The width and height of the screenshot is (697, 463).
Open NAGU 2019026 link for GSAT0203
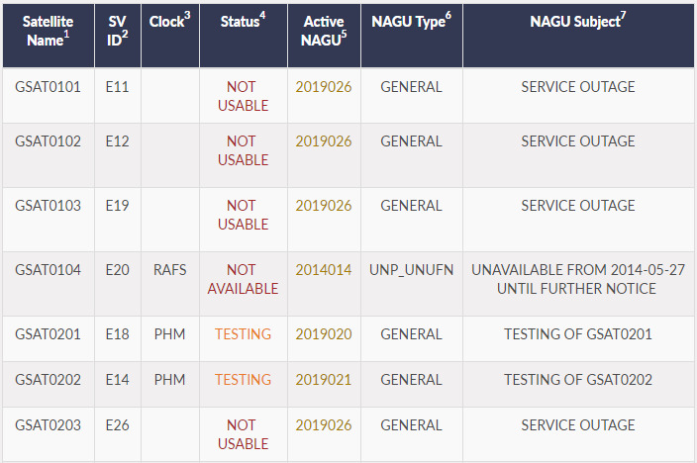(x=323, y=425)
